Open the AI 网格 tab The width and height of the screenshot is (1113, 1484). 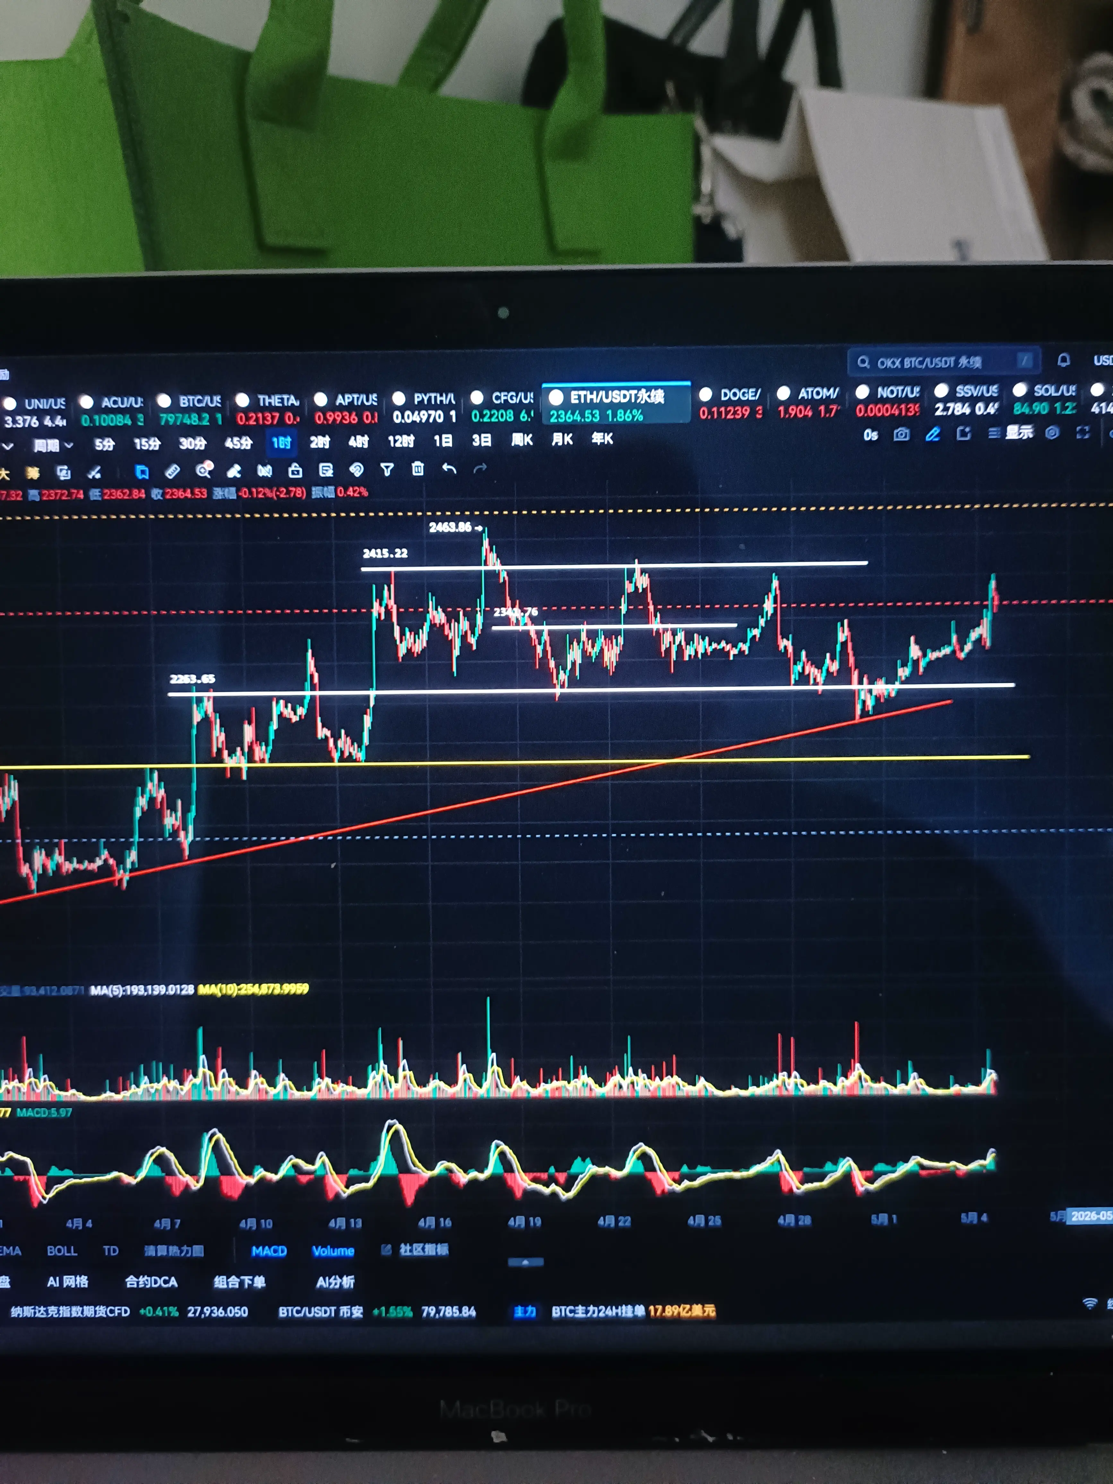[x=68, y=1281]
